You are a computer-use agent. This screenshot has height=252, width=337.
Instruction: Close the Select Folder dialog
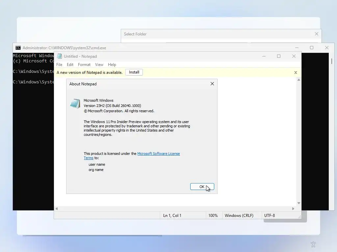pos(316,34)
